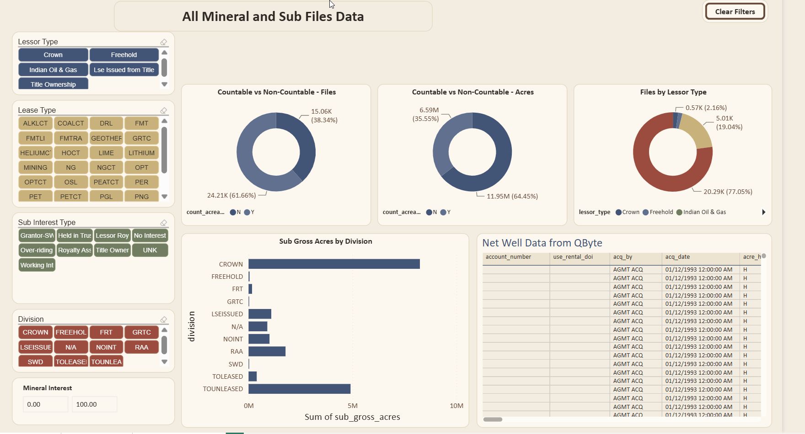This screenshot has height=434, width=805.
Task: Click the LSEISSUED bar in the chart
Action: tap(260, 314)
